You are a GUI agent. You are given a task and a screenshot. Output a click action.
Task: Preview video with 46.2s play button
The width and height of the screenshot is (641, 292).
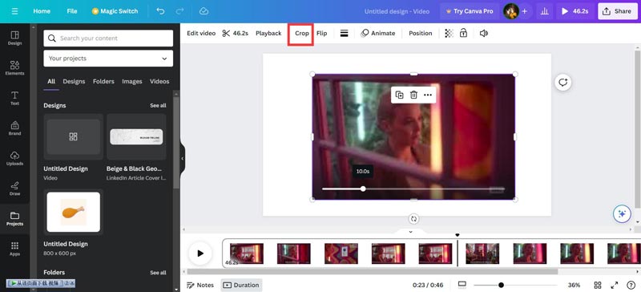point(574,11)
